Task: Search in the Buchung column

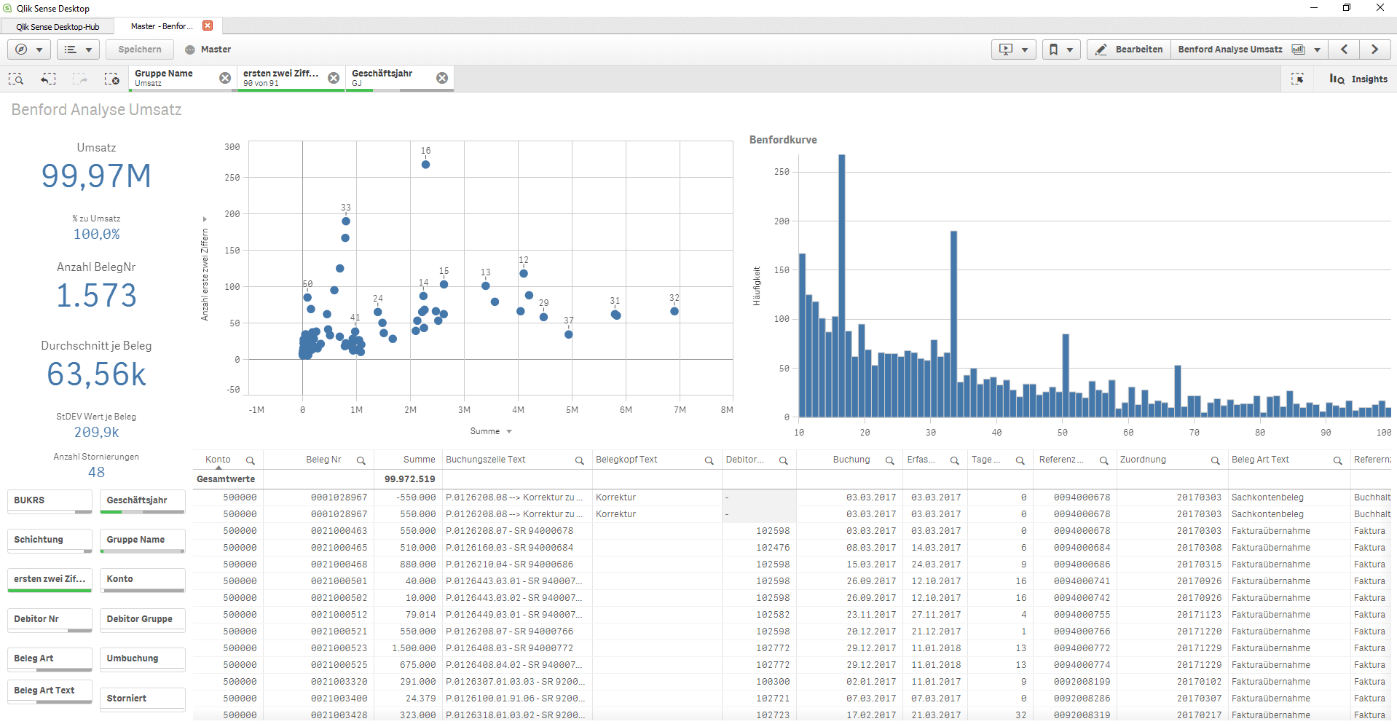Action: (x=889, y=460)
